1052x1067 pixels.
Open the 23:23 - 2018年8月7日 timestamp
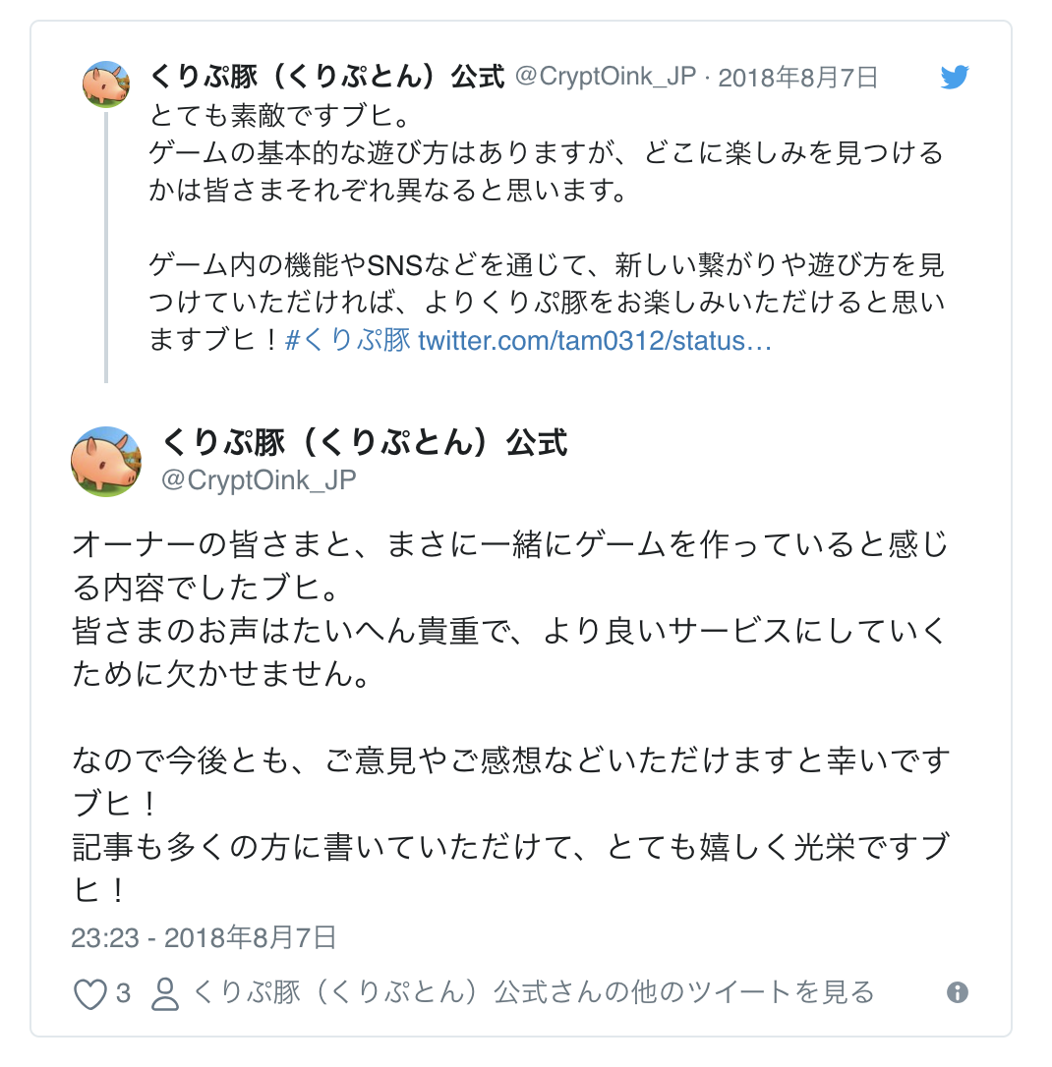coord(204,937)
